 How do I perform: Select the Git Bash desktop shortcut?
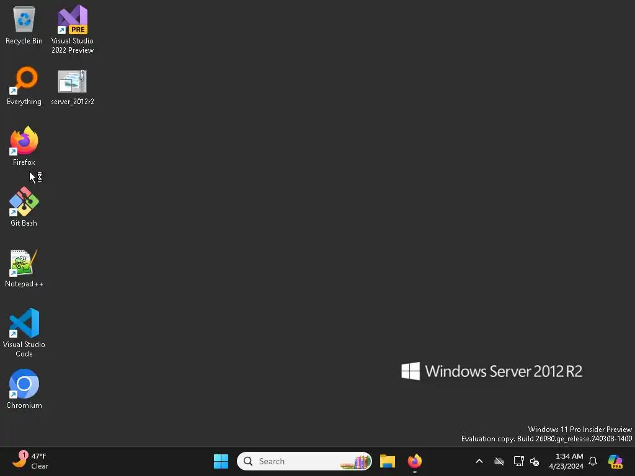click(x=24, y=207)
